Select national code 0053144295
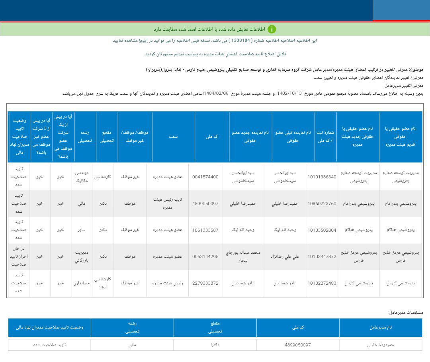The width and height of the screenshot is (430, 362). [x=205, y=256]
